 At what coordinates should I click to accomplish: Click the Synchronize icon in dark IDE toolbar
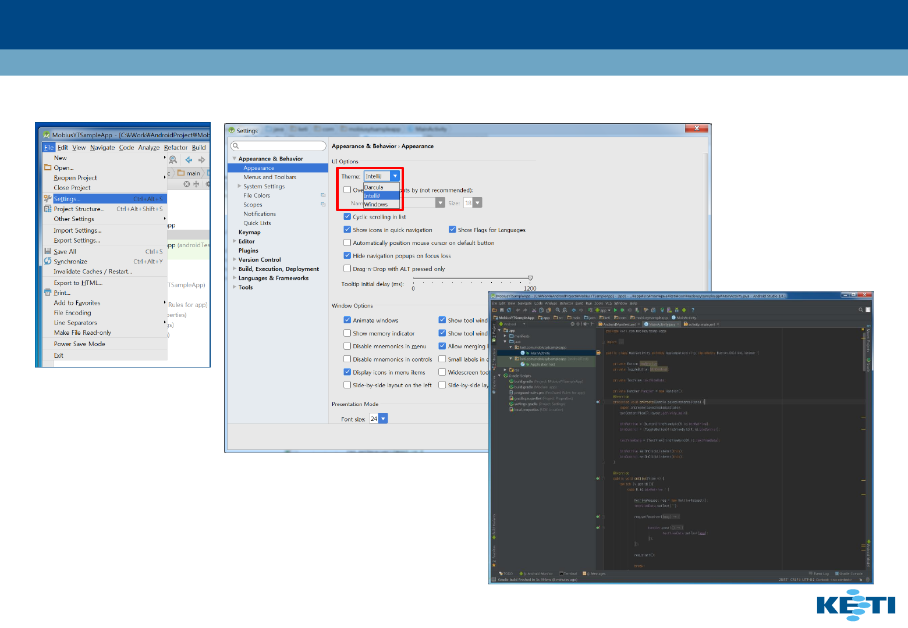(x=509, y=310)
